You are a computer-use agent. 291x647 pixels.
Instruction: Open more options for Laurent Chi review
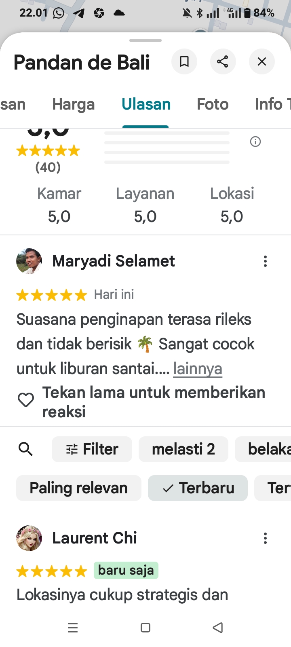click(265, 538)
